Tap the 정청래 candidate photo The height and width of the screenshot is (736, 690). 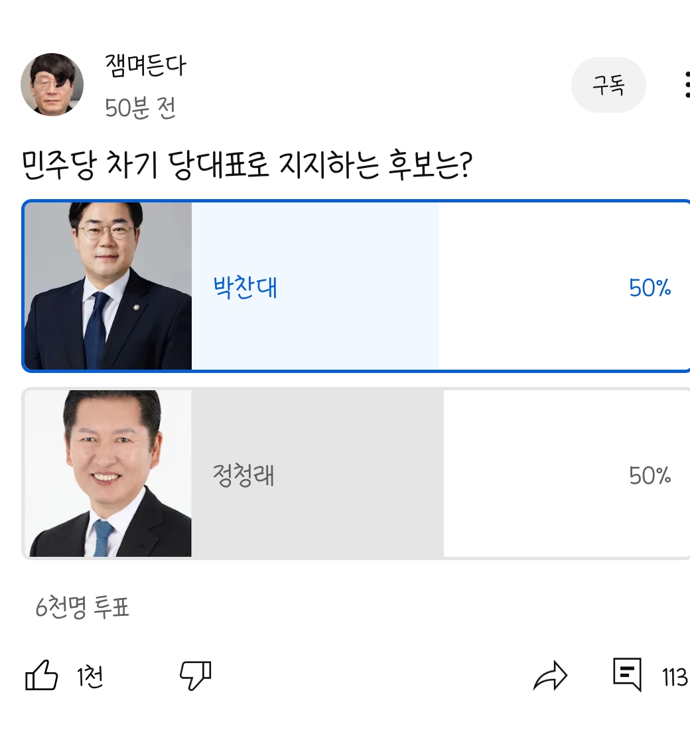[x=108, y=474]
